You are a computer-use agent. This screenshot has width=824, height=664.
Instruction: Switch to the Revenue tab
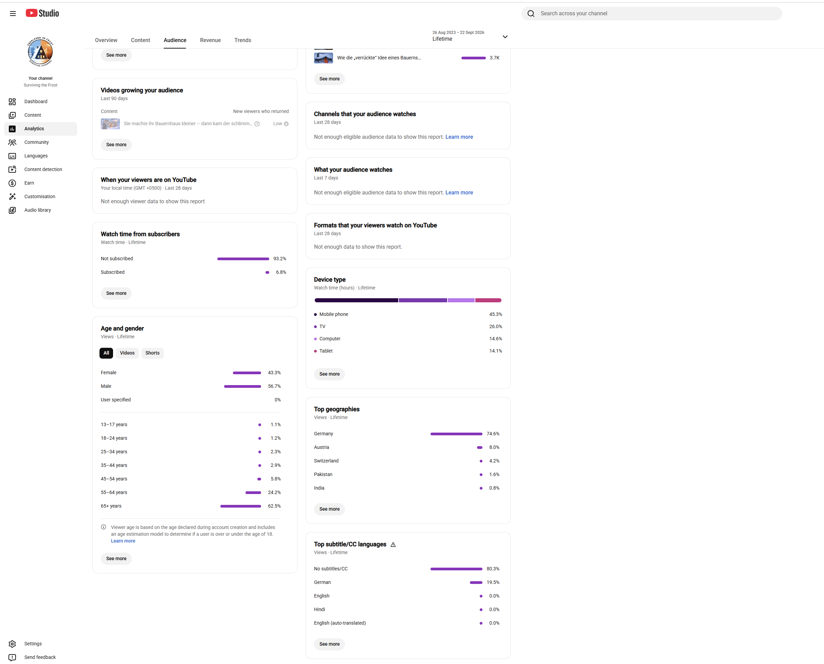point(210,40)
